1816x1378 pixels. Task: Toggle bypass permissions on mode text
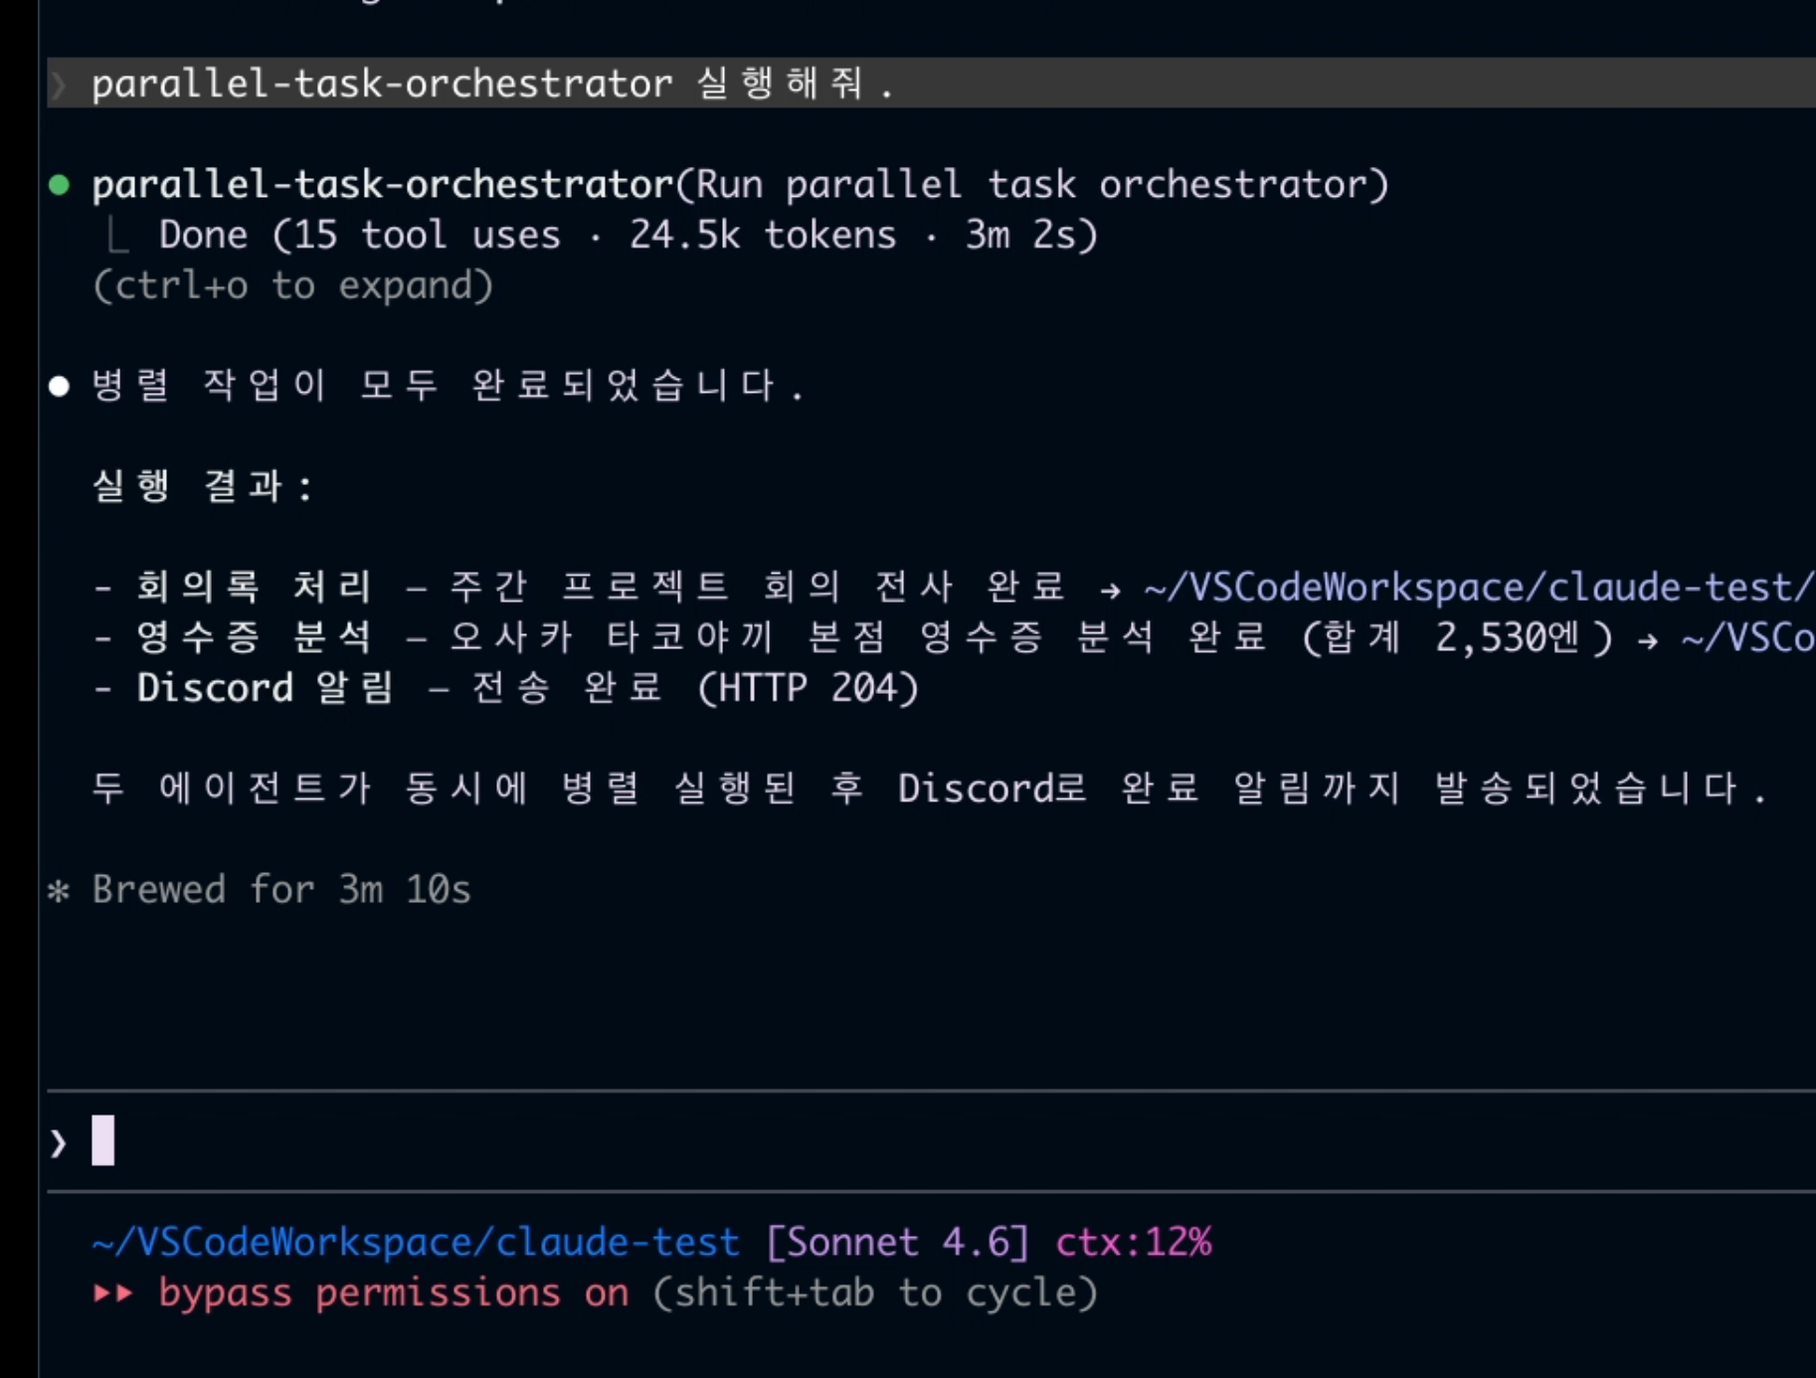pos(394,1293)
